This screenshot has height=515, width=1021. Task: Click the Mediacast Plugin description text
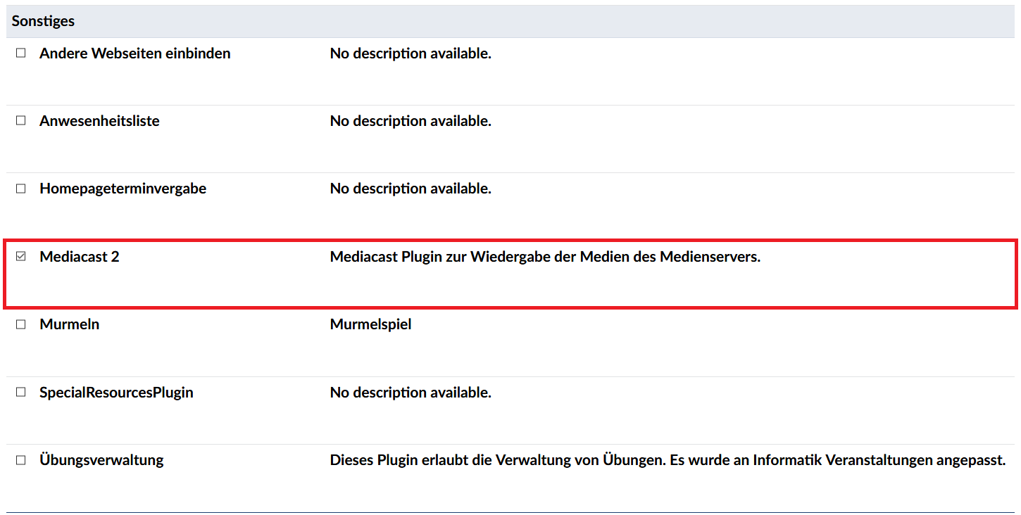pos(545,257)
